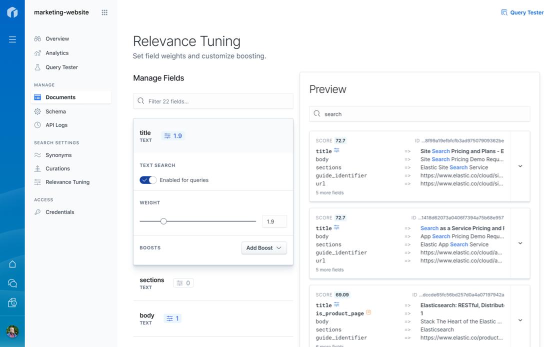
Task: Open Curations under Search Settings
Action: click(57, 168)
